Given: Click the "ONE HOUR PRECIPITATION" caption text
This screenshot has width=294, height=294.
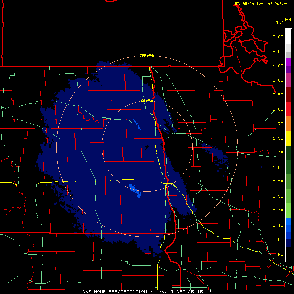Looking at the screenshot, I should click(x=115, y=292).
